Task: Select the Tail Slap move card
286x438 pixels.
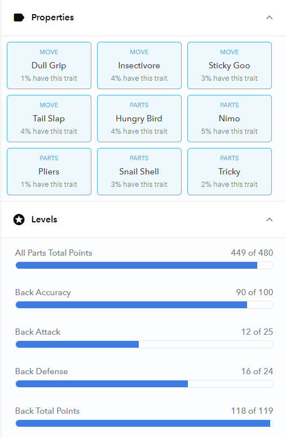Action: (49, 119)
